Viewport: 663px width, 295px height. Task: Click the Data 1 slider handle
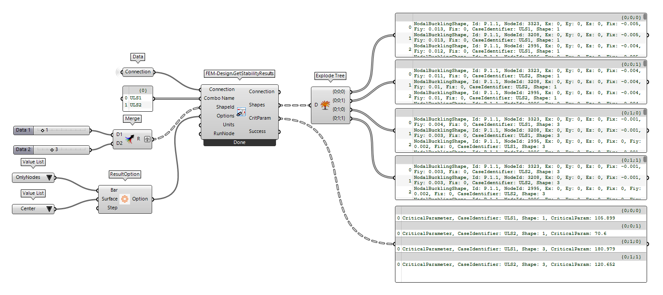pos(42,130)
